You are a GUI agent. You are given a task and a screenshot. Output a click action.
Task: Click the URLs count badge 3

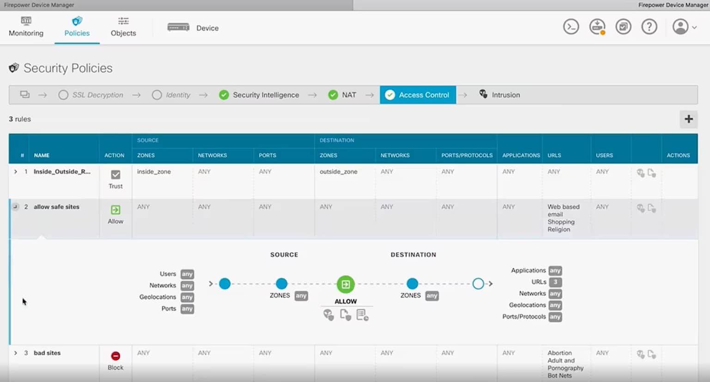[x=555, y=282]
